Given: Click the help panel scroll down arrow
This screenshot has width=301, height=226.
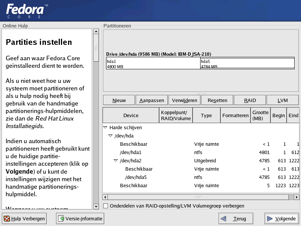Looking at the screenshot, I should pos(96,206).
